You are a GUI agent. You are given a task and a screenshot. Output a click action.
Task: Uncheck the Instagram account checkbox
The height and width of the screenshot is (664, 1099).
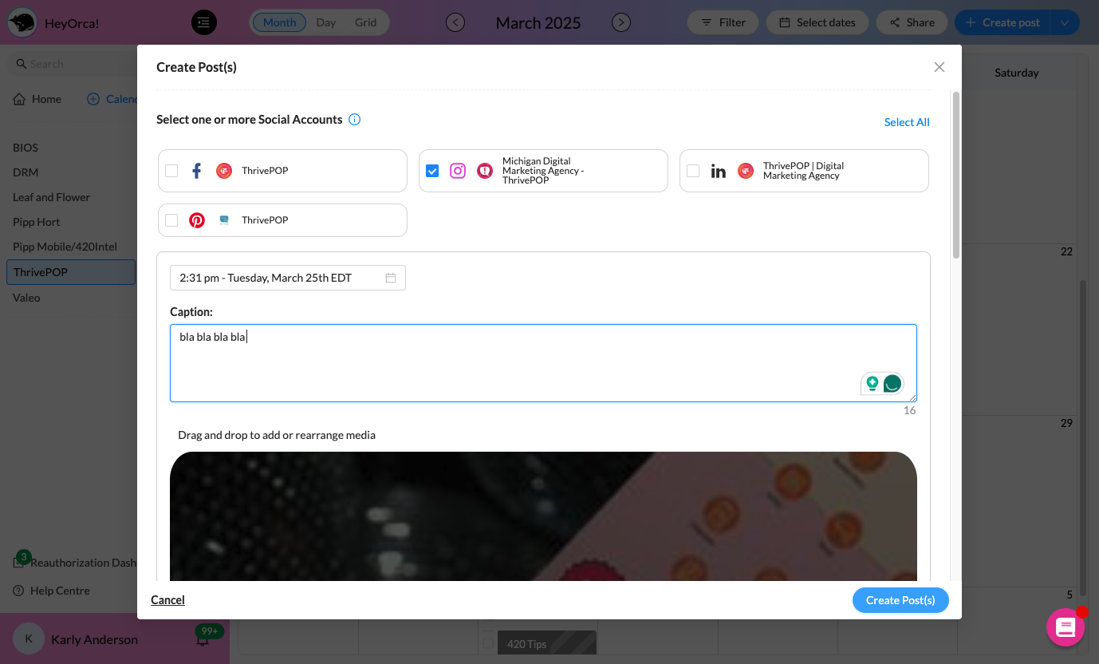pos(432,171)
